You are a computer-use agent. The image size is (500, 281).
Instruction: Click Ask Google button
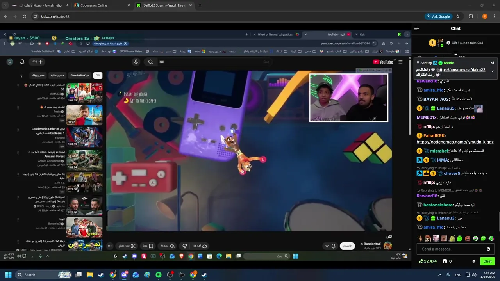[x=438, y=16]
